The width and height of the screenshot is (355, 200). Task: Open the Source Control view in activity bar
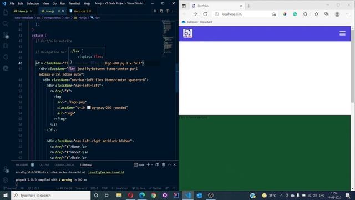pyautogui.click(x=6, y=34)
